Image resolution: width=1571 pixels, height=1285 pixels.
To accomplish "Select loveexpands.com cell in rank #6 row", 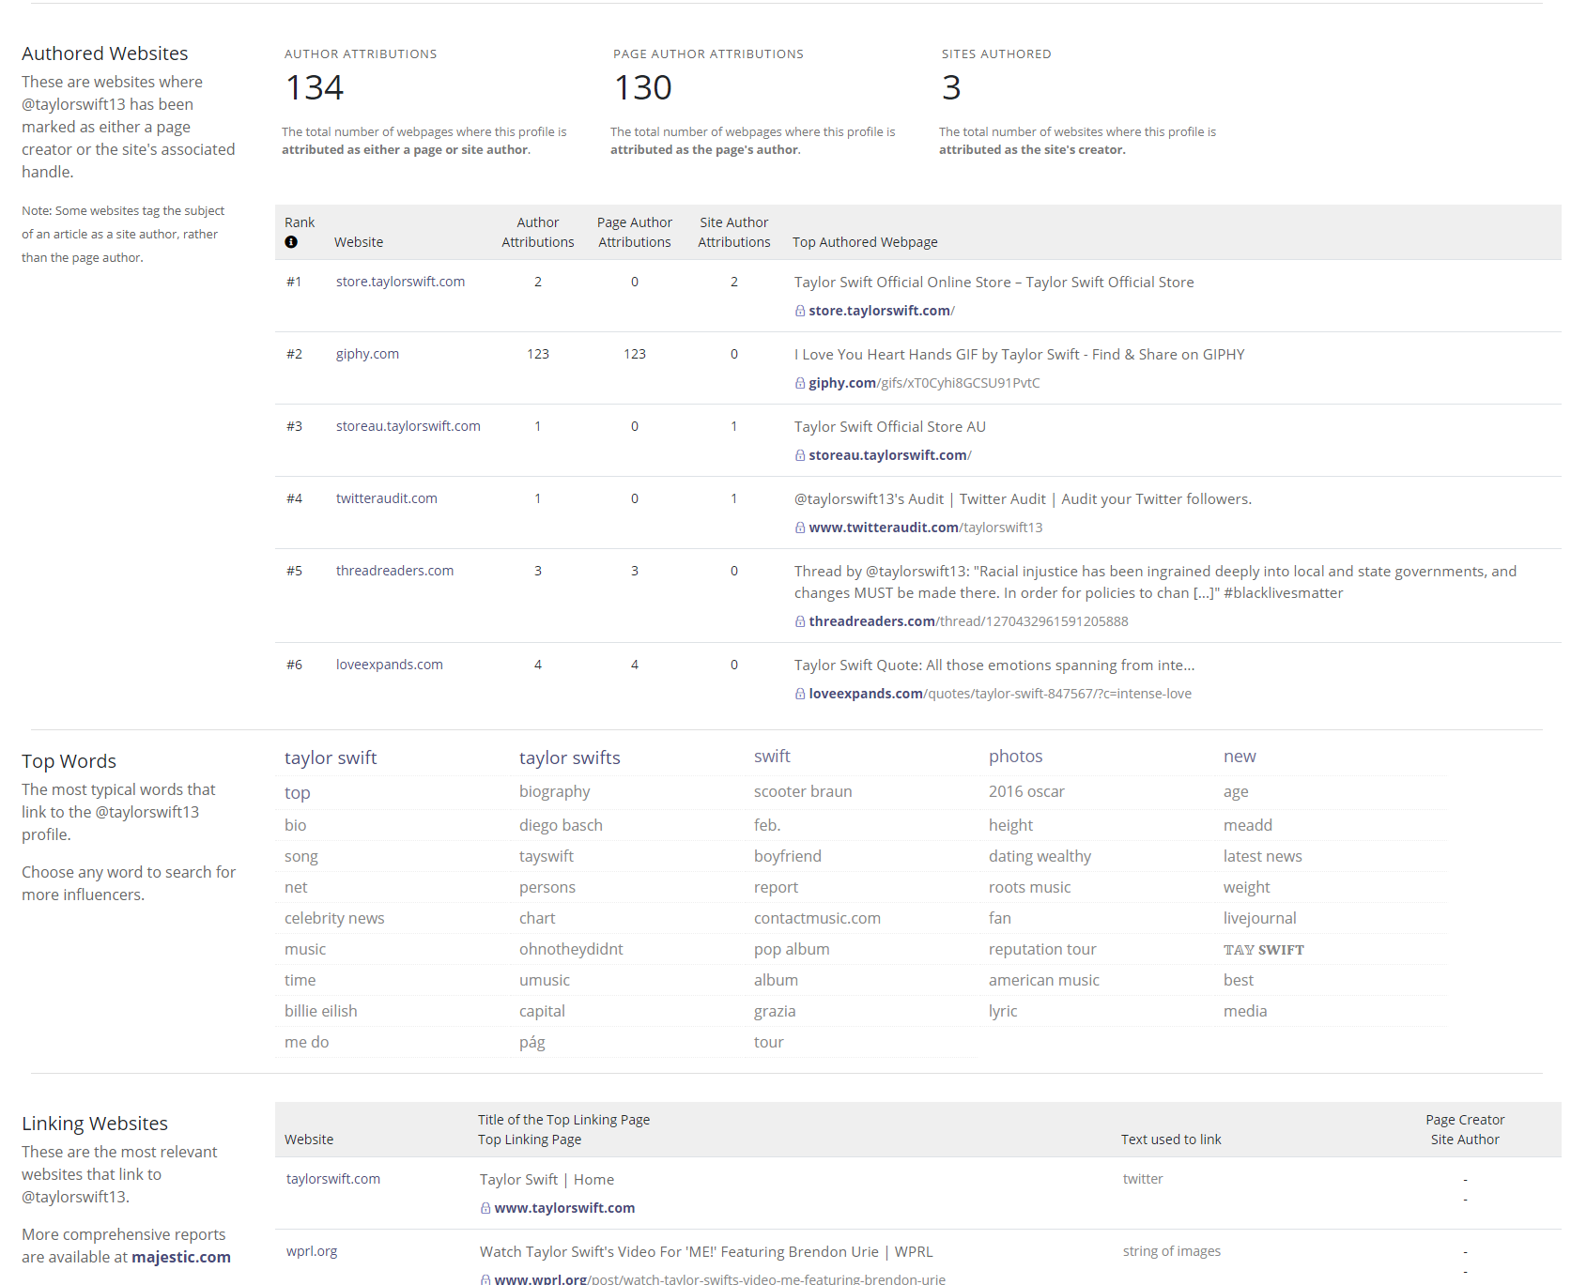I will click(390, 665).
